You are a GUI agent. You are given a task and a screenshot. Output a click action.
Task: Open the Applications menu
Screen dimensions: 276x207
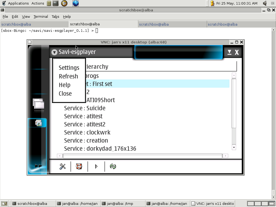point(18,3)
